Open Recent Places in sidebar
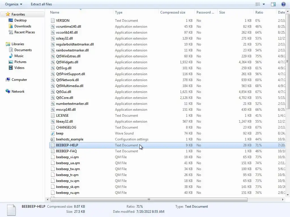This screenshot has height=217, width=290. (x=25, y=32)
